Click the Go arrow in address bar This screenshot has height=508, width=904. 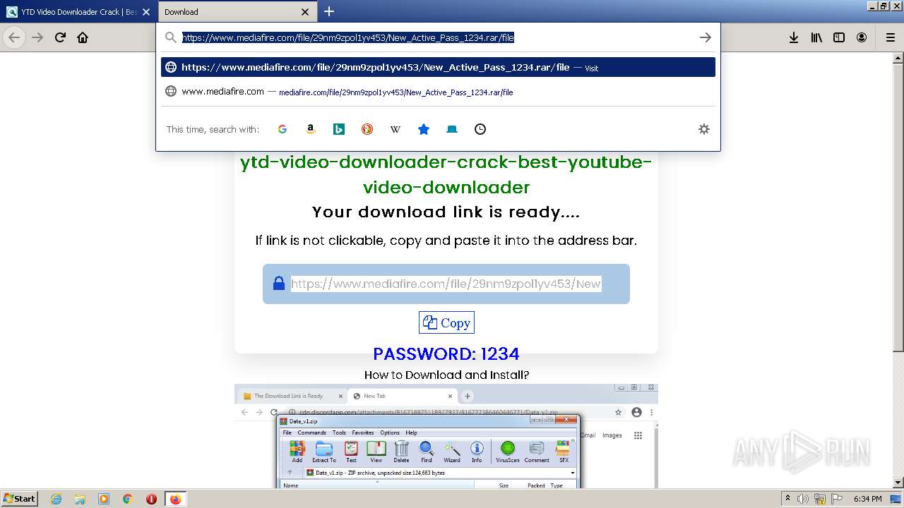pos(705,37)
